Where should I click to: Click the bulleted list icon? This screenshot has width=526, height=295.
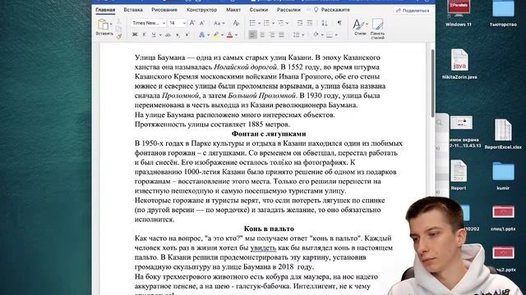click(x=253, y=23)
